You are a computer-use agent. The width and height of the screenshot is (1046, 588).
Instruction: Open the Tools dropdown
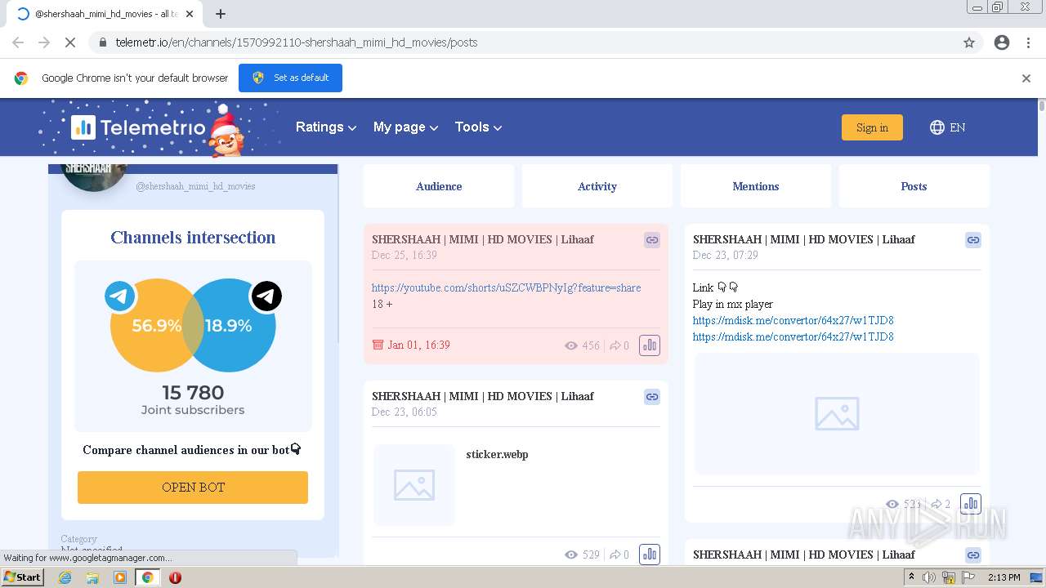[478, 127]
